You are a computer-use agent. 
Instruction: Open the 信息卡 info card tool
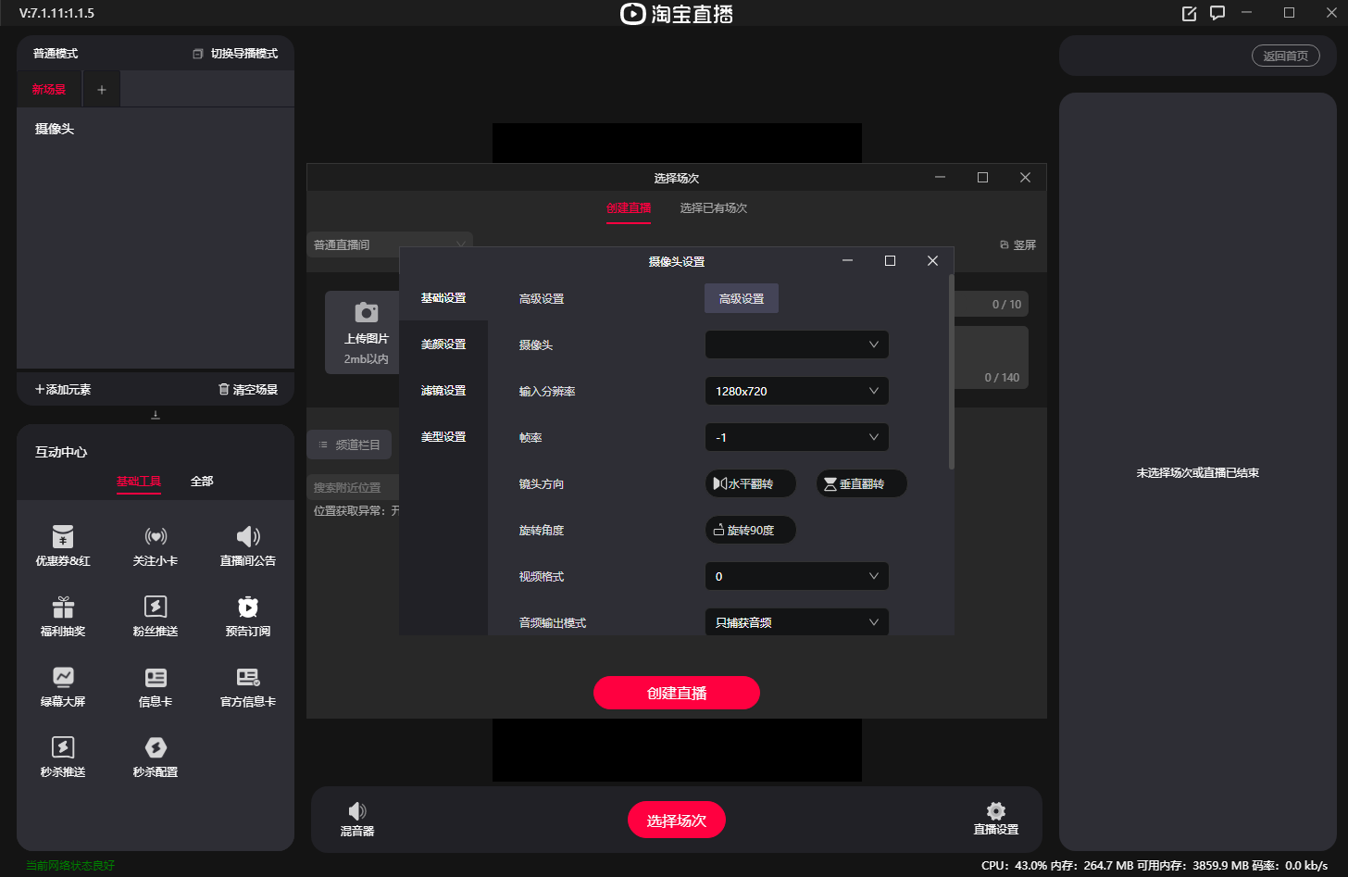pos(156,686)
